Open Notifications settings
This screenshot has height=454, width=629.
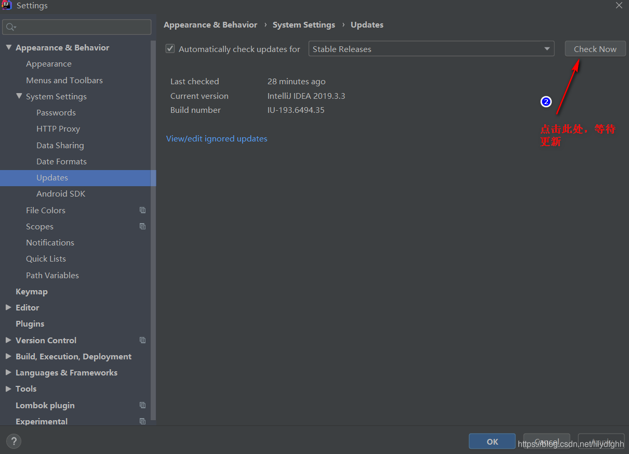click(x=50, y=242)
